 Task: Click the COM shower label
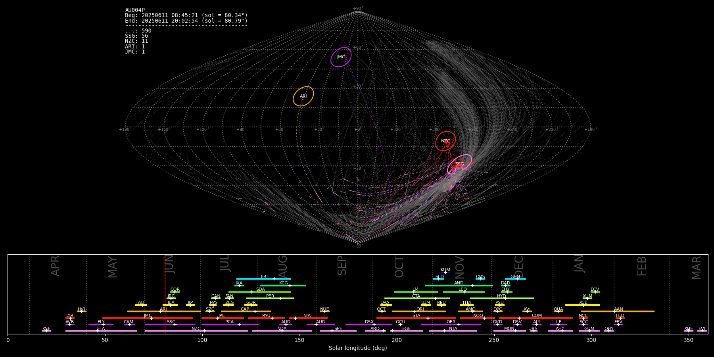coord(537,316)
